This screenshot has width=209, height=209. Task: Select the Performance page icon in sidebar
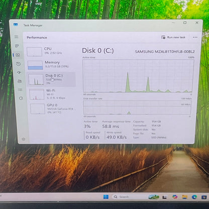[x=18, y=55]
